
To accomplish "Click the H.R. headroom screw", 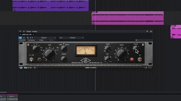I will (x=42, y=50).
